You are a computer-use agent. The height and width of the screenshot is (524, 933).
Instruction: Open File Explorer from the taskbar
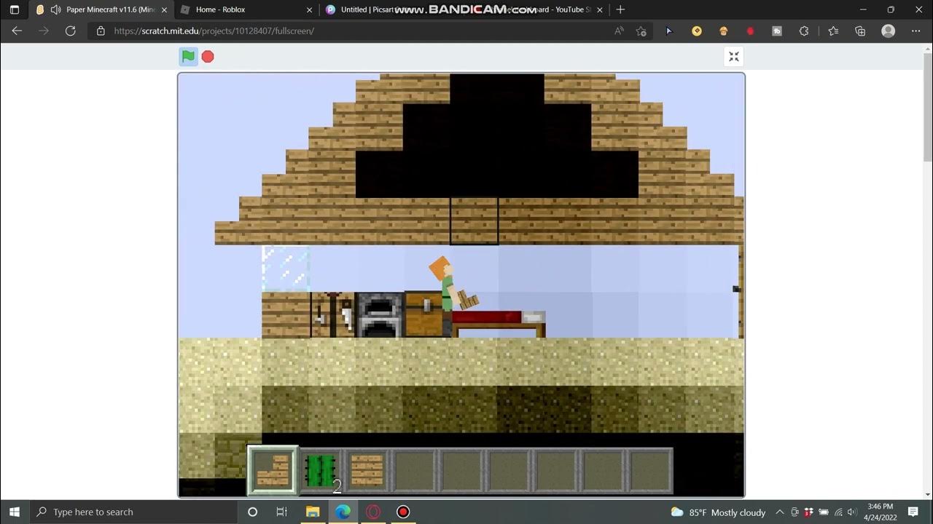point(313,512)
